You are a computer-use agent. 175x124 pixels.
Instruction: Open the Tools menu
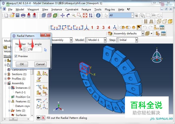click(98, 10)
